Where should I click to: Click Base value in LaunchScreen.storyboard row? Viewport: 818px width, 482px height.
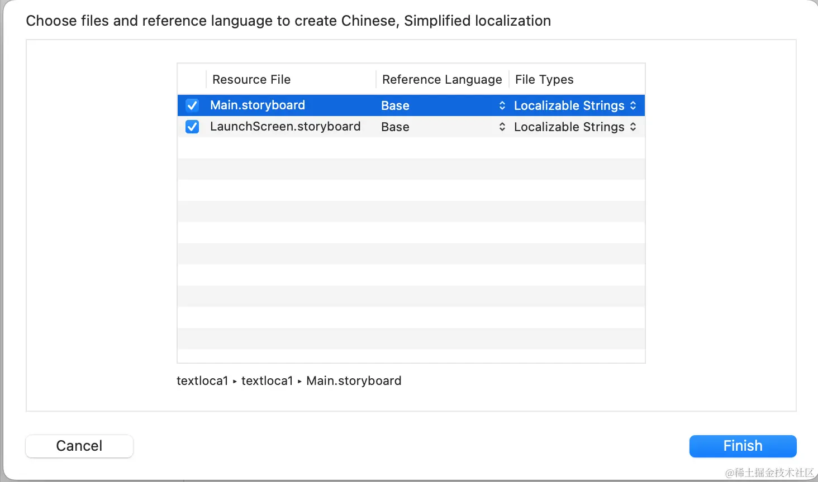click(396, 127)
